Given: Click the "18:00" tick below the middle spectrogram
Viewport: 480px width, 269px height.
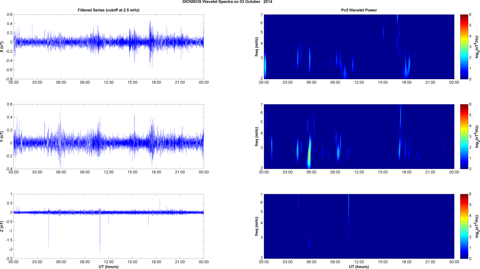Looking at the screenshot, I should pos(406,172).
